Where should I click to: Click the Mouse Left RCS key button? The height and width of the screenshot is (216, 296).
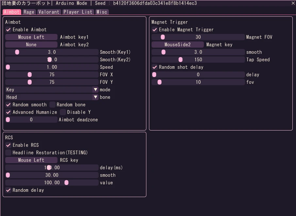click(x=31, y=160)
